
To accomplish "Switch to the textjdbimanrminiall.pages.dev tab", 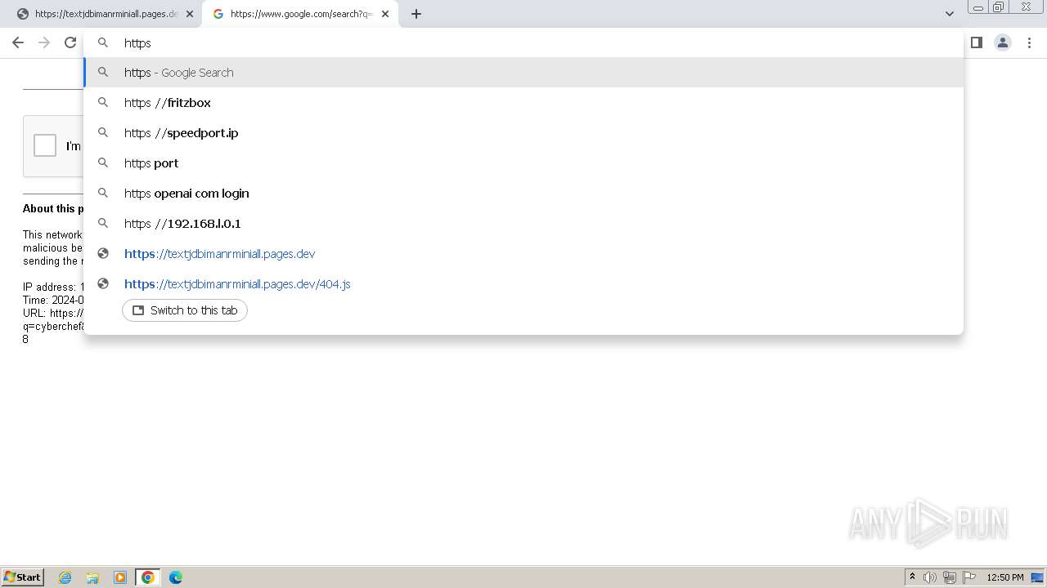I will (x=106, y=14).
